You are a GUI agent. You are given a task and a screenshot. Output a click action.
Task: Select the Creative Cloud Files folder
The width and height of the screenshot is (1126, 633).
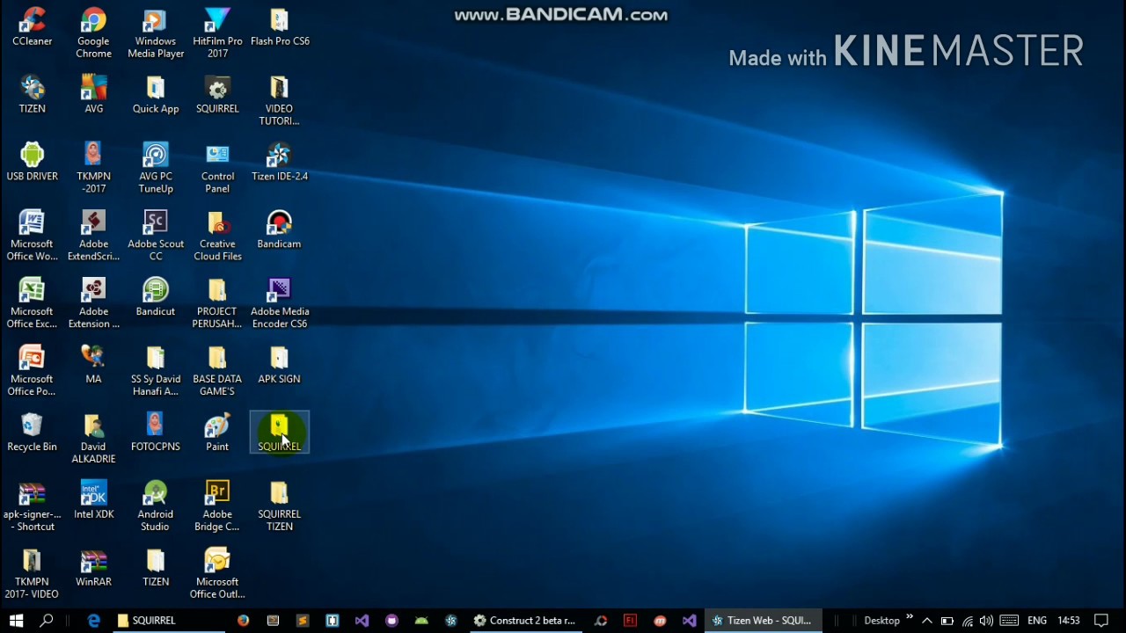tap(217, 236)
